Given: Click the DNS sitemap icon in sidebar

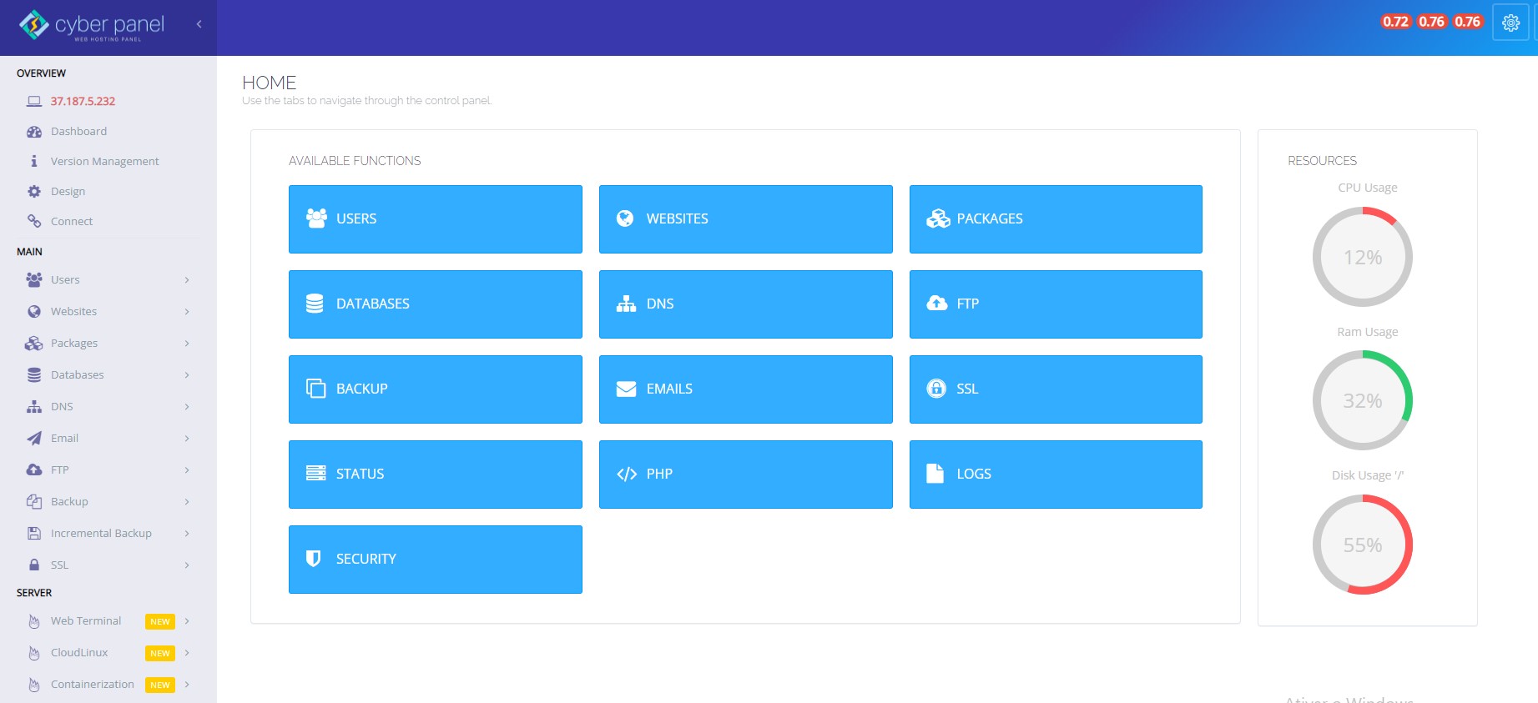Looking at the screenshot, I should [34, 406].
